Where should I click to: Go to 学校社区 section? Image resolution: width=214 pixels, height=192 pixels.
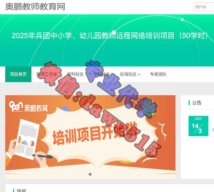(102, 74)
